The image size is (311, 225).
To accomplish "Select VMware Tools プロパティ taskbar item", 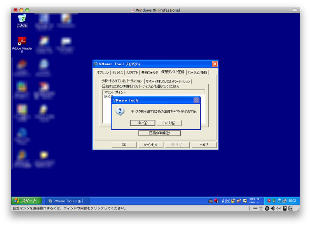I will point(67,201).
